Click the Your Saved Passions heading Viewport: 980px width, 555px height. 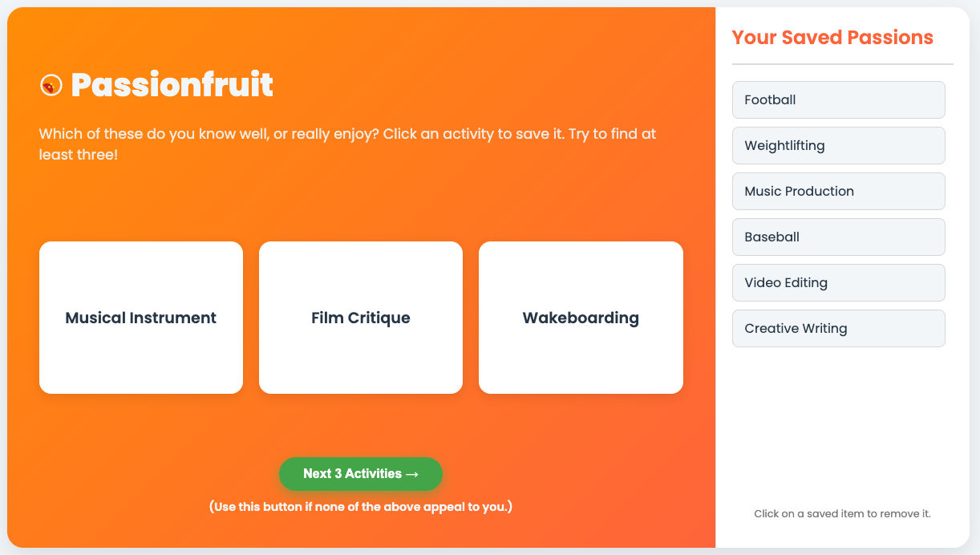pyautogui.click(x=832, y=37)
